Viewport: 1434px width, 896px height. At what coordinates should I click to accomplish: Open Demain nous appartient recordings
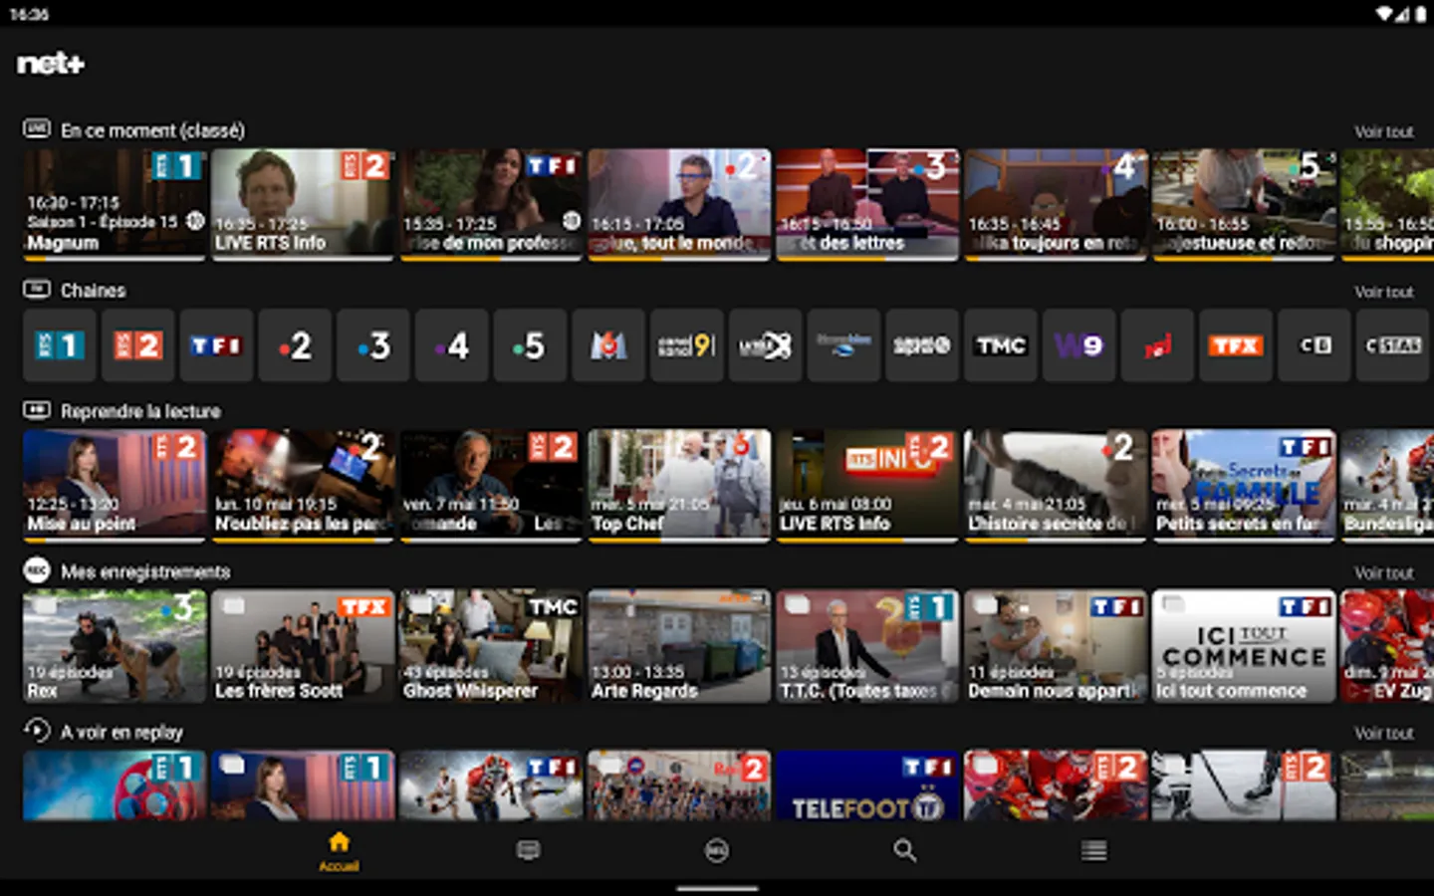point(1056,646)
